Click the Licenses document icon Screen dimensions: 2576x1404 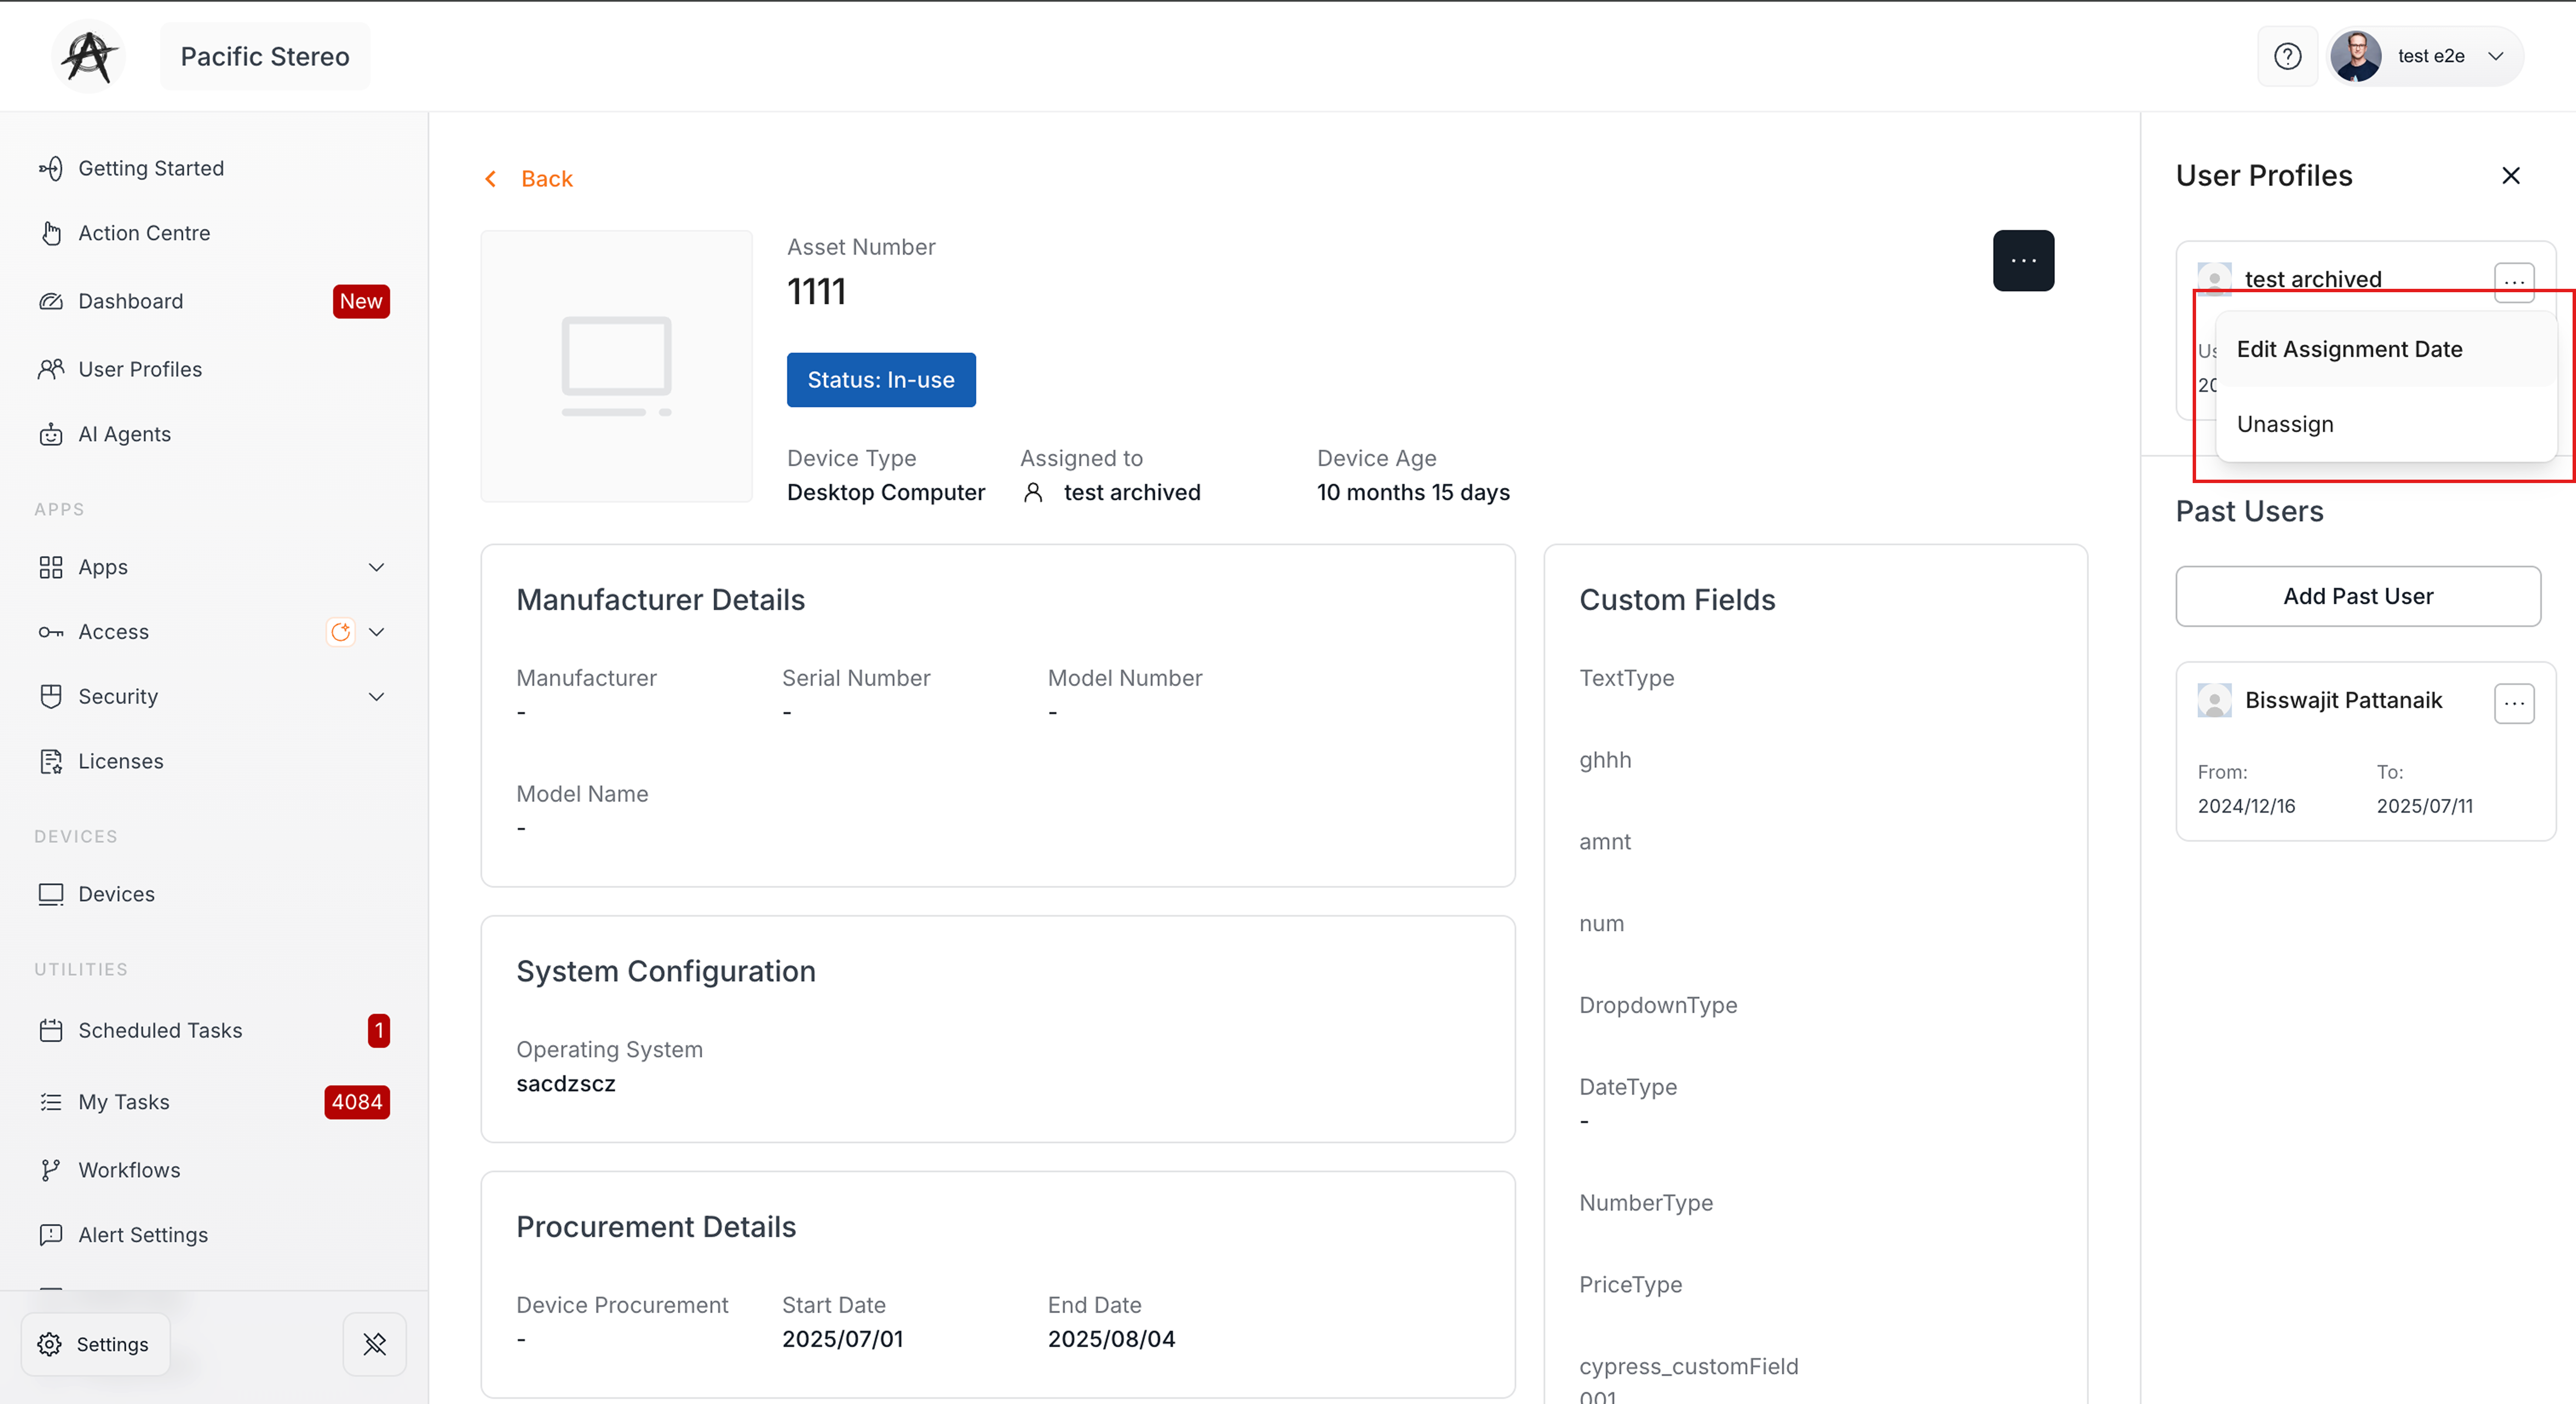[51, 761]
